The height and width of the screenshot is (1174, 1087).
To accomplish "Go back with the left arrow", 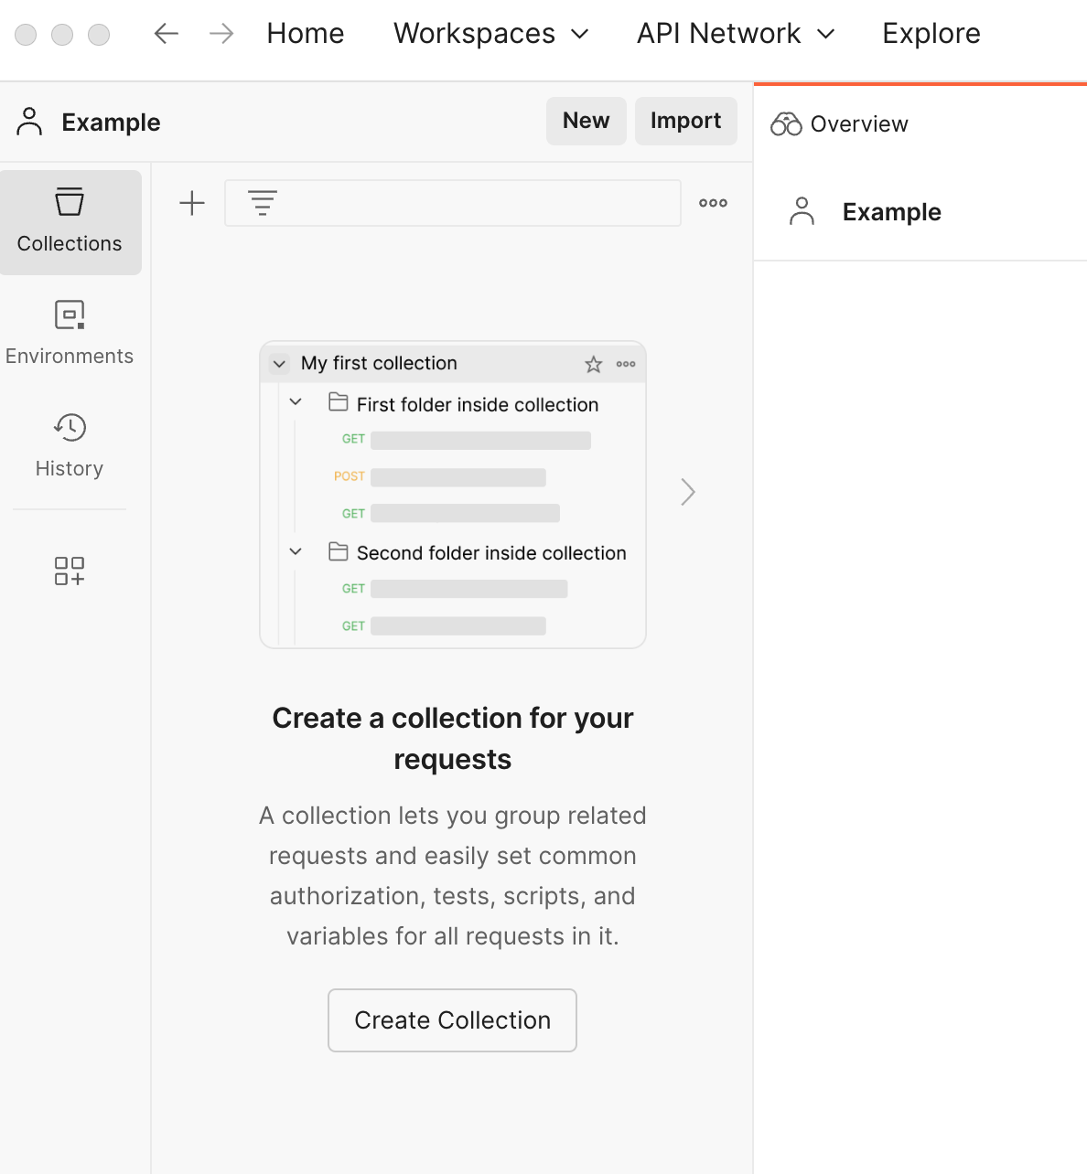I will point(166,34).
